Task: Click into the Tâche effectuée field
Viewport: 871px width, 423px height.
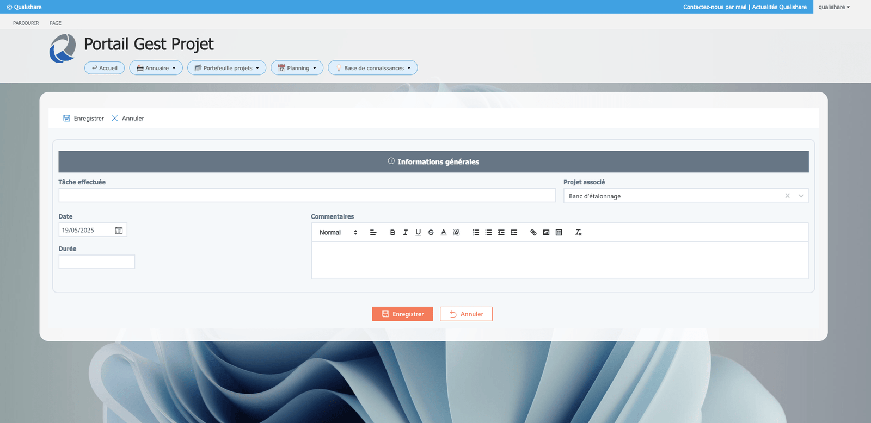Action: pos(306,196)
